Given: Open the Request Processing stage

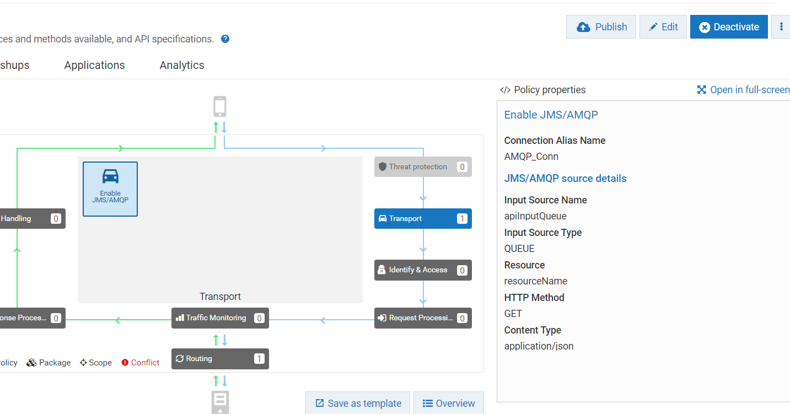Looking at the screenshot, I should click(x=423, y=318).
